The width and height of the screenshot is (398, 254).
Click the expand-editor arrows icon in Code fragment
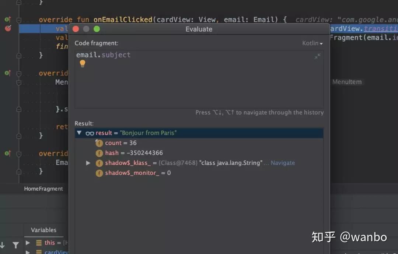tap(317, 57)
